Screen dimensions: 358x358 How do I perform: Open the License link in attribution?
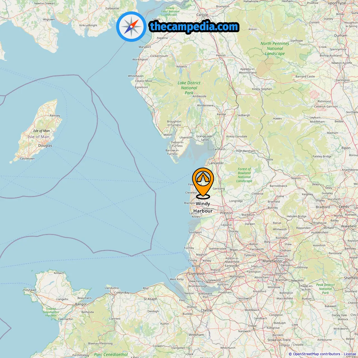coord(350,354)
